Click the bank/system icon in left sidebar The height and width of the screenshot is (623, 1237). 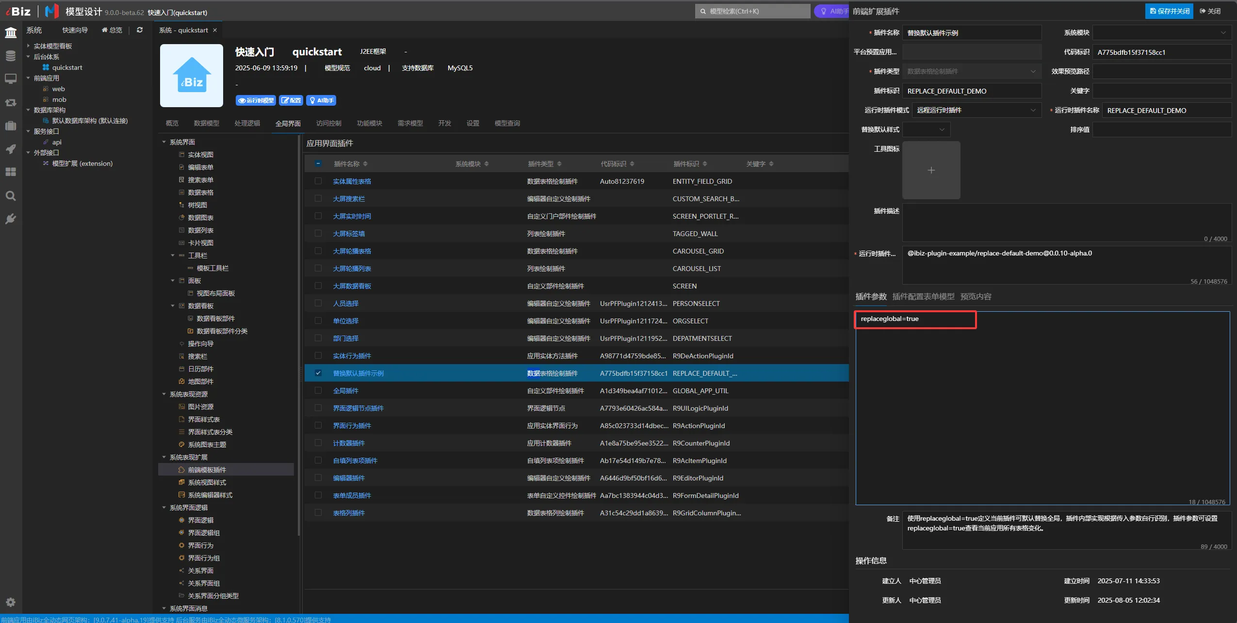pos(11,32)
